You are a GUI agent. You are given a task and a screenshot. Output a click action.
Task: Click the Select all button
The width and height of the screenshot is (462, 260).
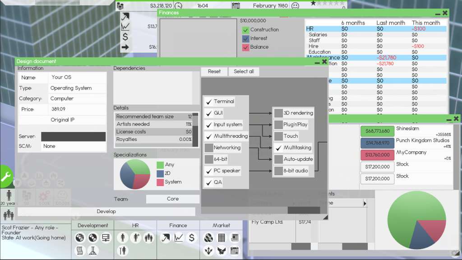(x=244, y=71)
